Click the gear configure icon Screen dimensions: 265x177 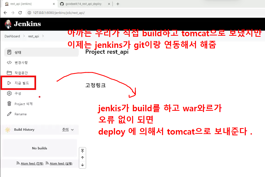pos(9,93)
